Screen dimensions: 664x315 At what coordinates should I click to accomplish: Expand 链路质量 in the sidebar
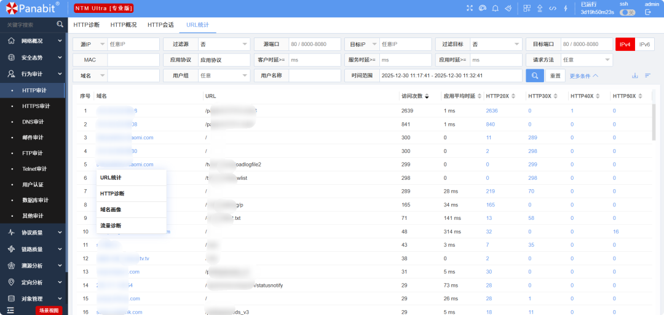pos(33,249)
